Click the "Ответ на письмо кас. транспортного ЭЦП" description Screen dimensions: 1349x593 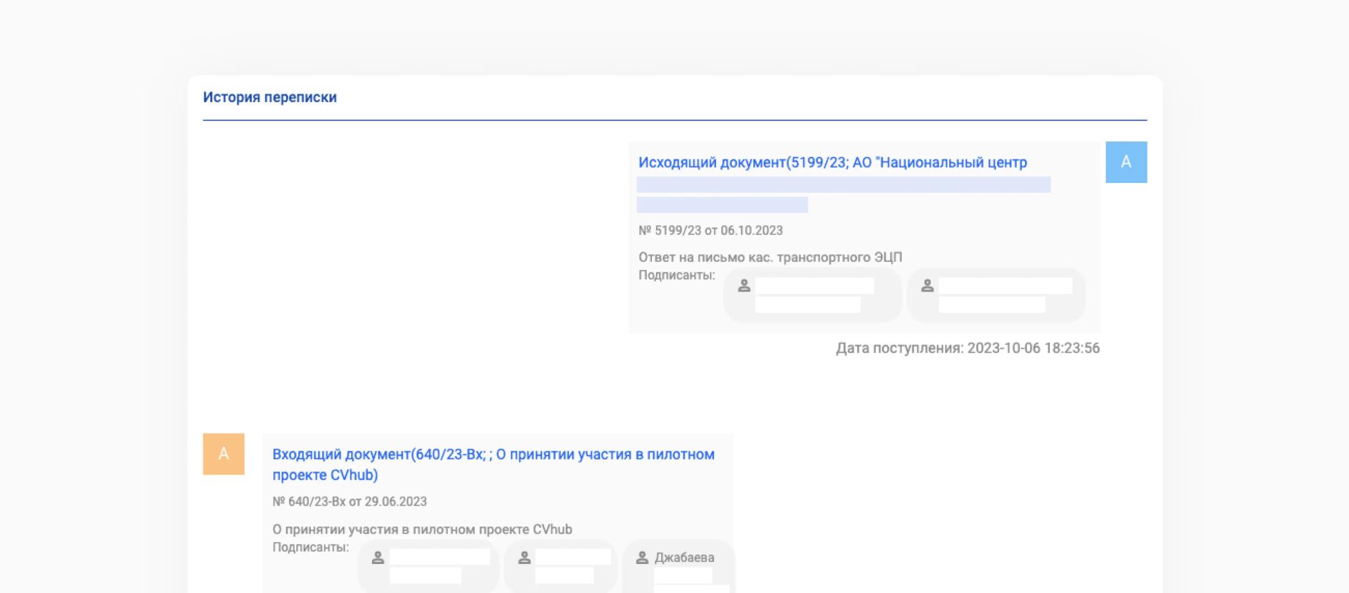tap(770, 257)
